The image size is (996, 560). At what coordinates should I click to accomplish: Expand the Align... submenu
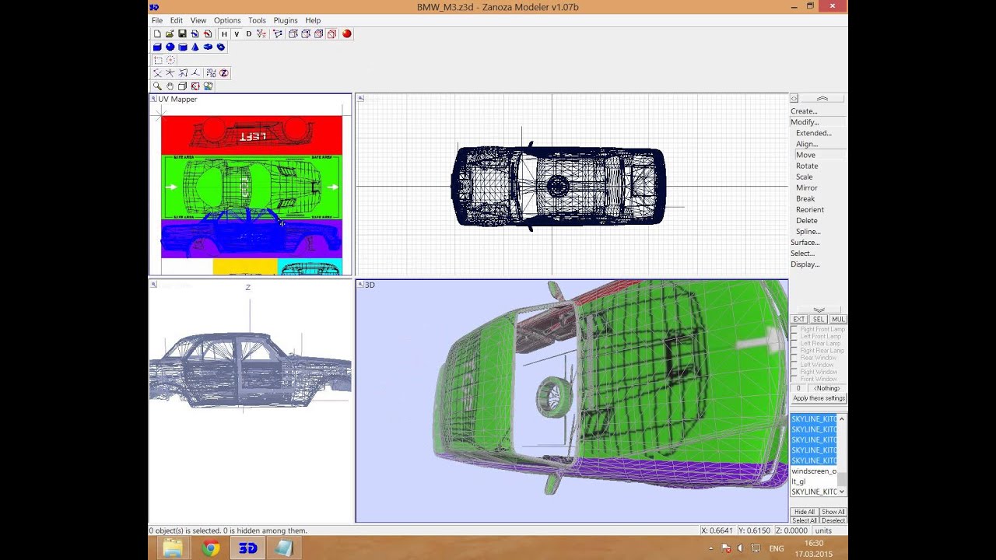807,144
